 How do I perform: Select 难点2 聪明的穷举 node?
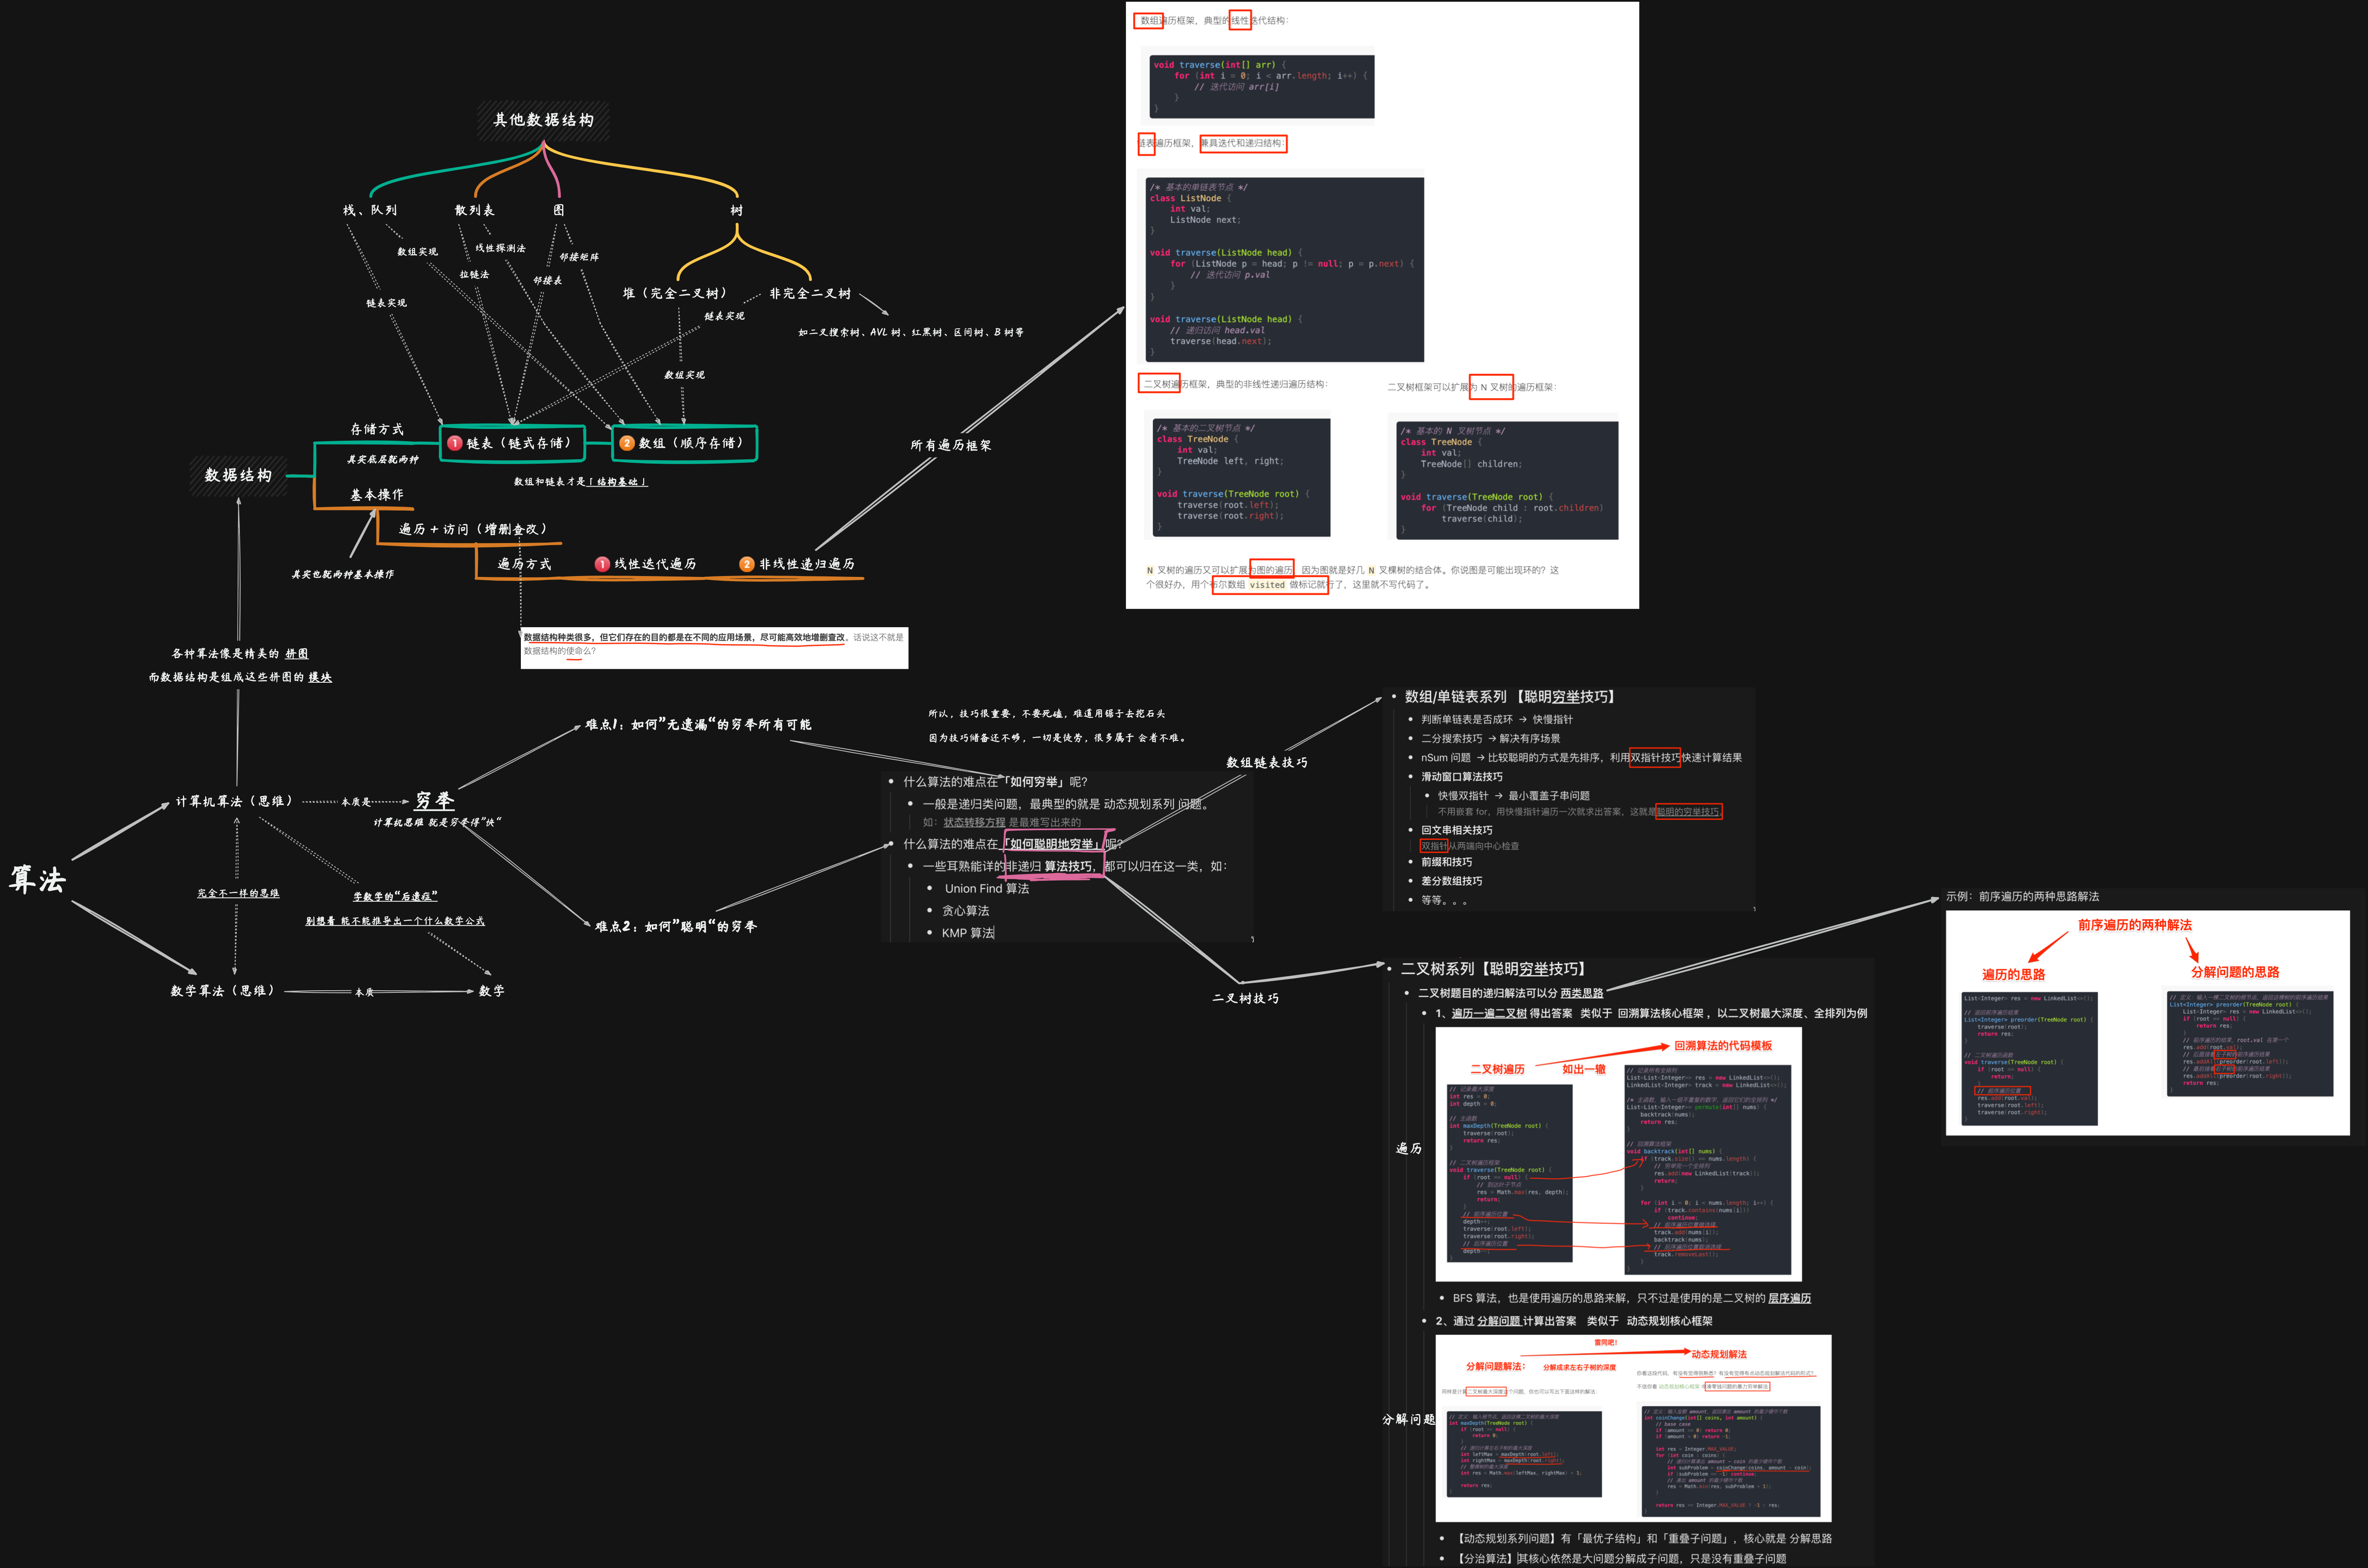[676, 926]
